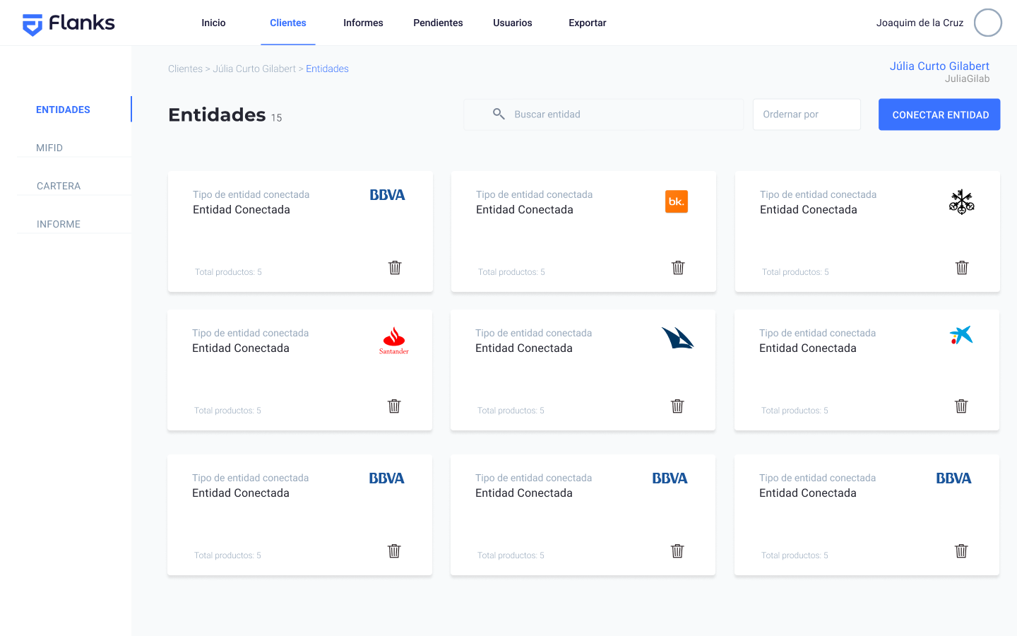The image size is (1017, 636).
Task: Delete the Santander entity with trash icon
Action: (x=394, y=406)
